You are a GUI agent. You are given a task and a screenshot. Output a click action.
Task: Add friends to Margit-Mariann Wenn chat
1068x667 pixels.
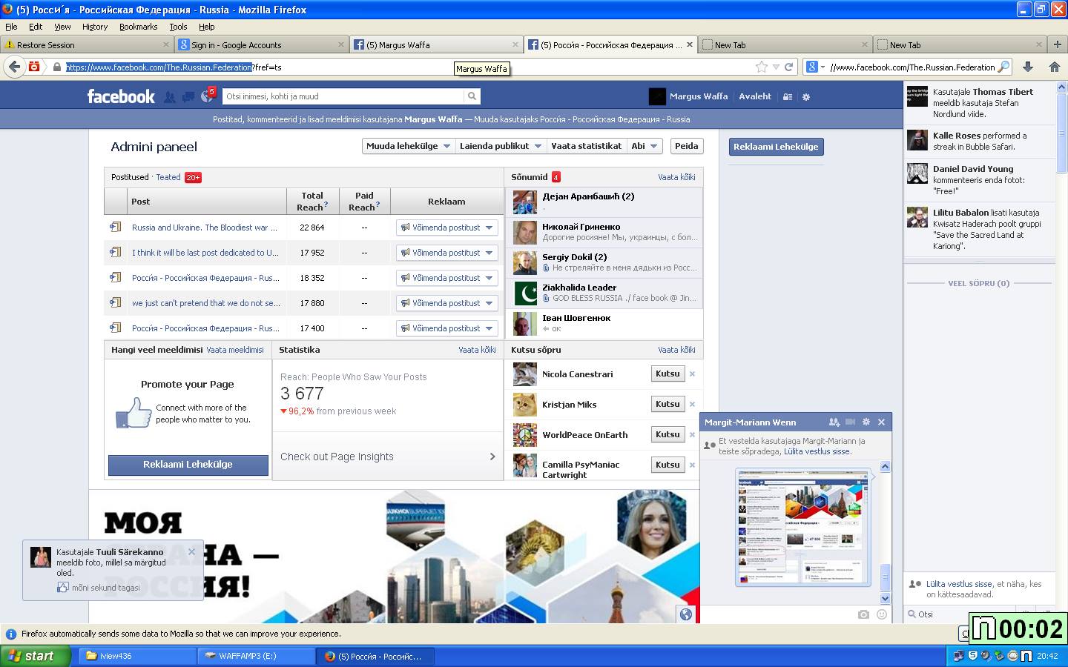pyautogui.click(x=834, y=422)
